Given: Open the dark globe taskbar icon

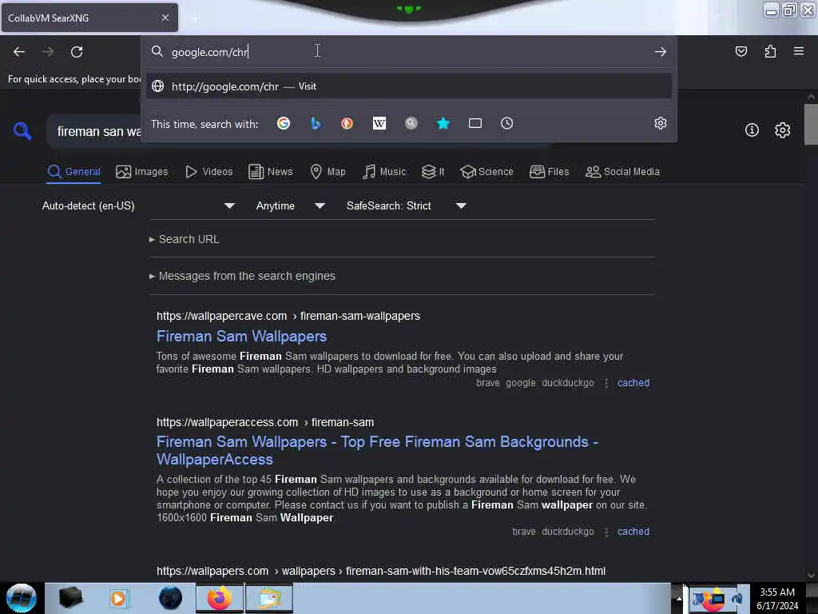Looking at the screenshot, I should pos(171,598).
